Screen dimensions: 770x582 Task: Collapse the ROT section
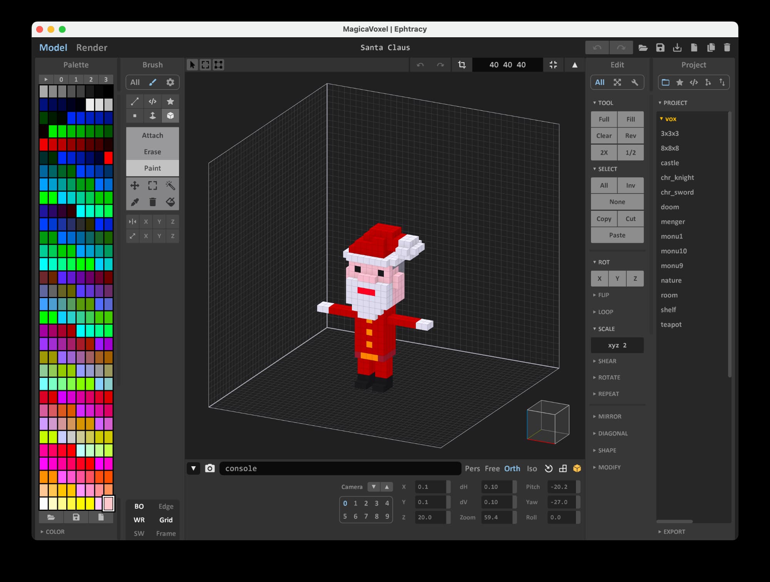click(x=603, y=262)
